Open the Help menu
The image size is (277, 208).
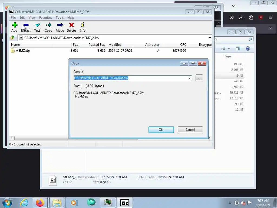click(x=71, y=18)
